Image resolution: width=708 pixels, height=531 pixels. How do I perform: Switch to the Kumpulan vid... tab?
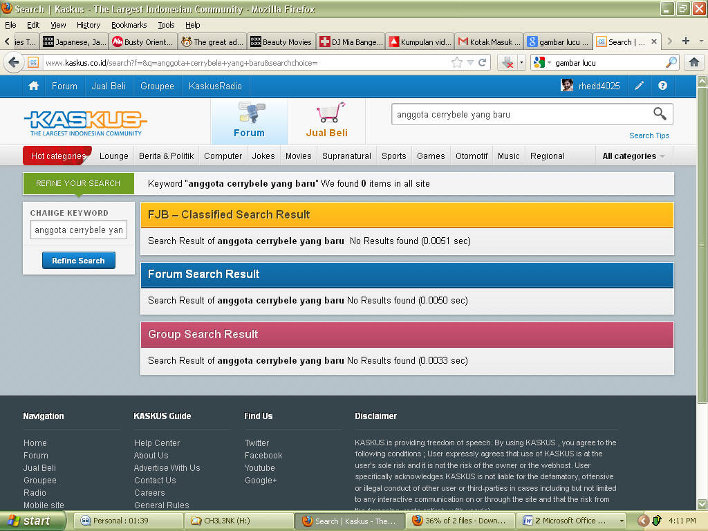420,41
